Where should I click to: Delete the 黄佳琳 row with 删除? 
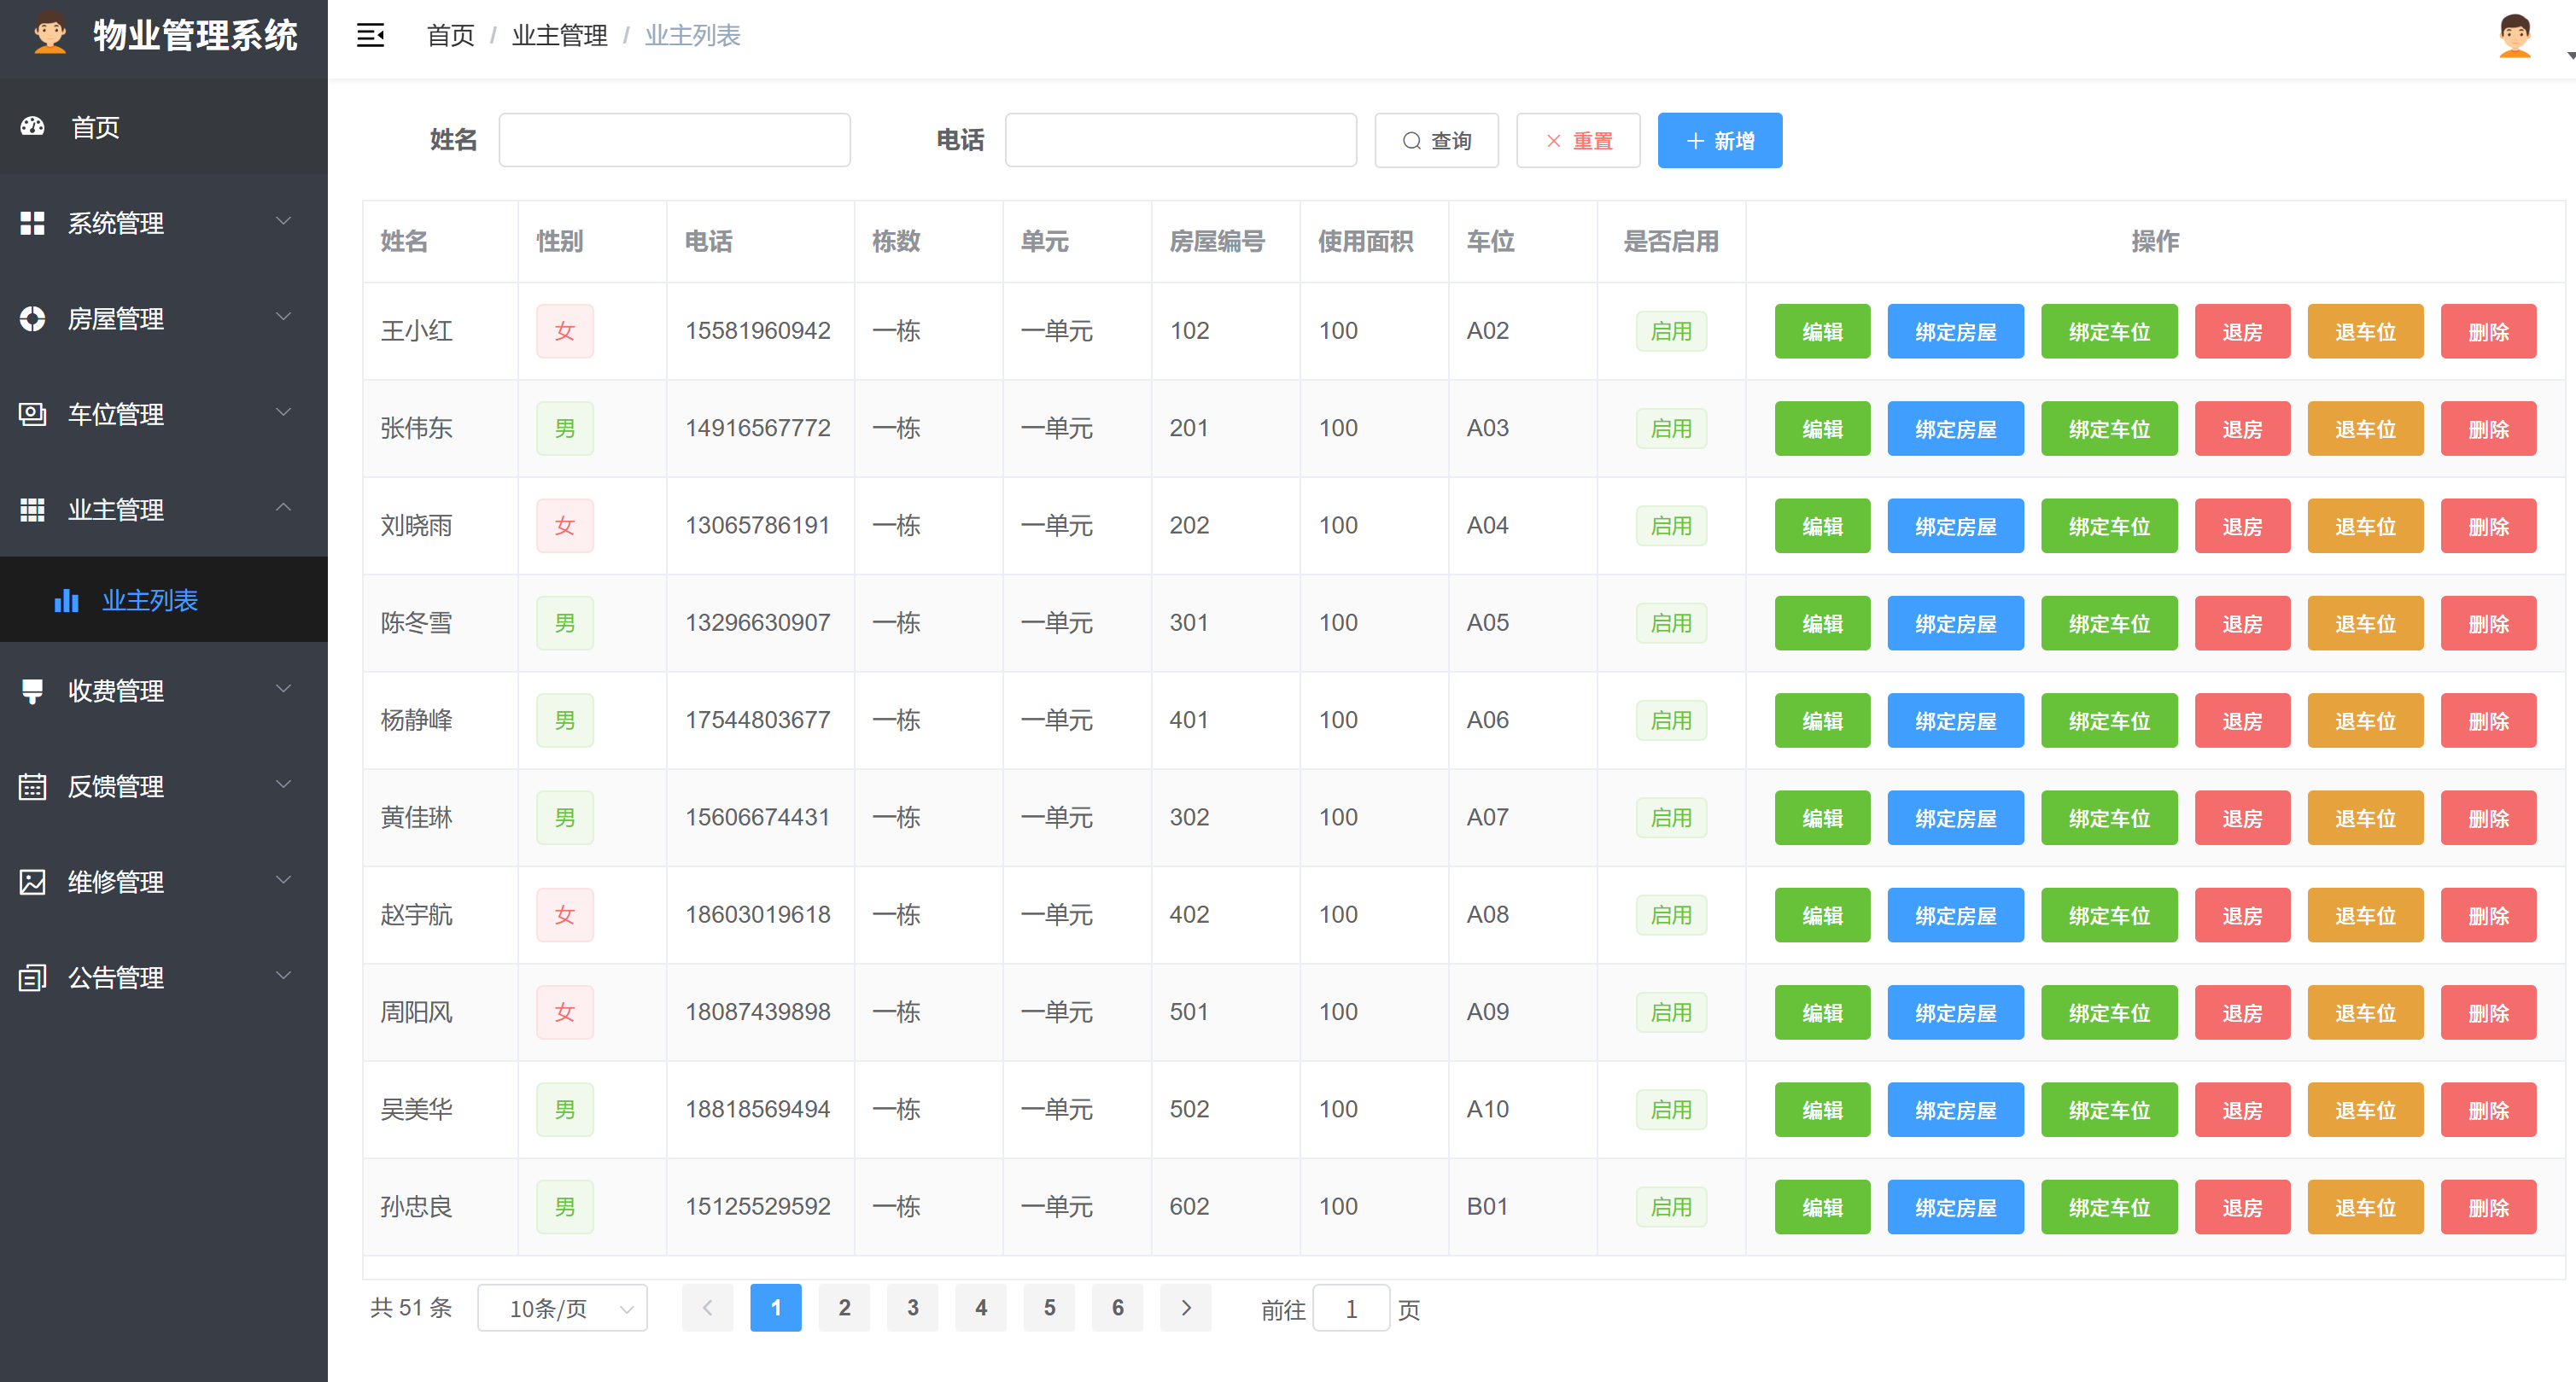2488,818
